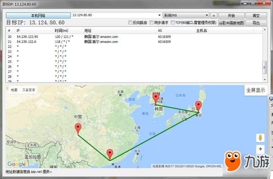Viewport: 273px width, 179px height.
Task: Click the 全屏显示 map button
Action: click(256, 90)
